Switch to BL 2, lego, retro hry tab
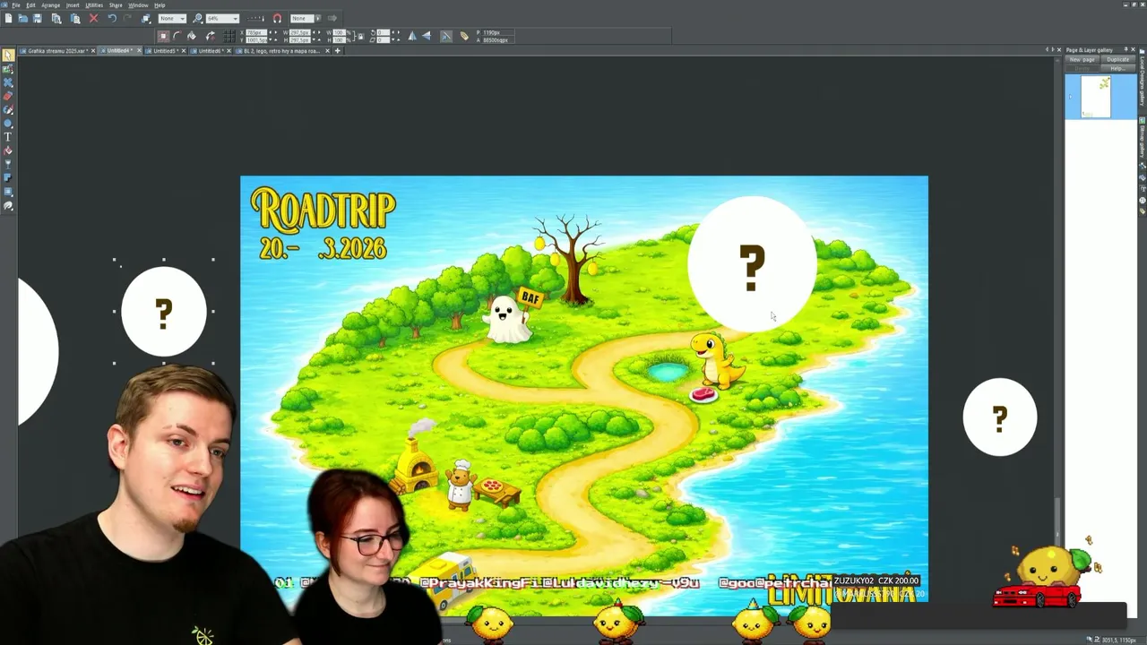 (282, 51)
